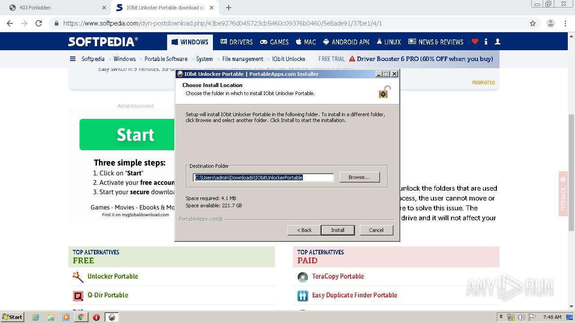Click the green Start advertisement button
The height and width of the screenshot is (323, 575).
pos(127,135)
